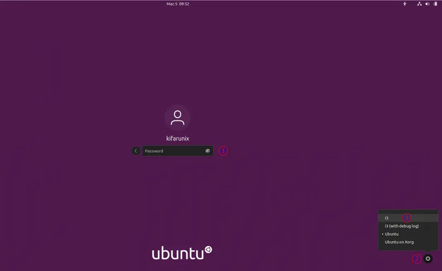Open the calendar by clicking the clock
The height and width of the screenshot is (271, 442).
pos(177,4)
